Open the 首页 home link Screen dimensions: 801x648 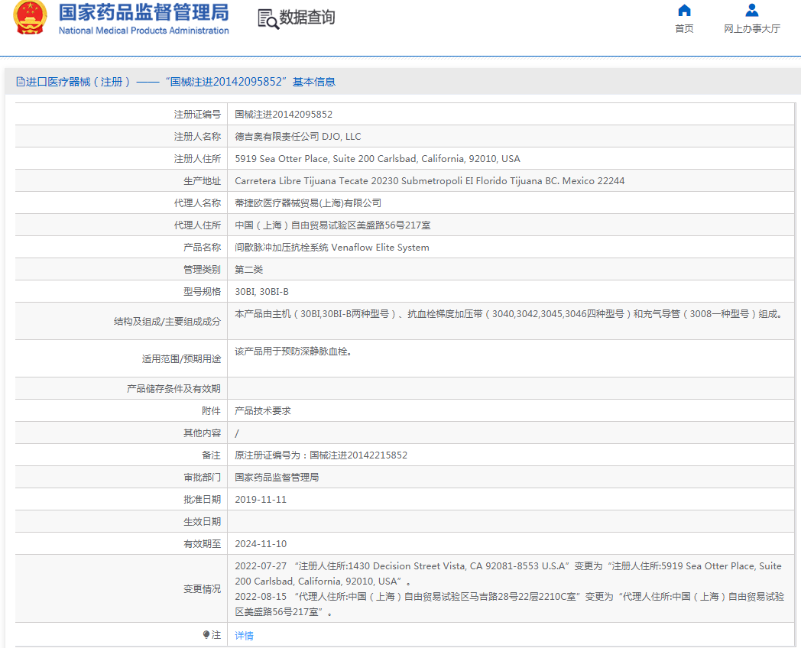click(684, 28)
